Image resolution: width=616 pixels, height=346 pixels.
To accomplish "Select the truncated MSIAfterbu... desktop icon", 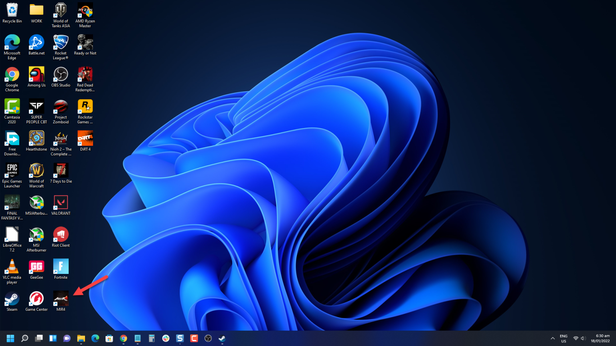I will (36, 205).
